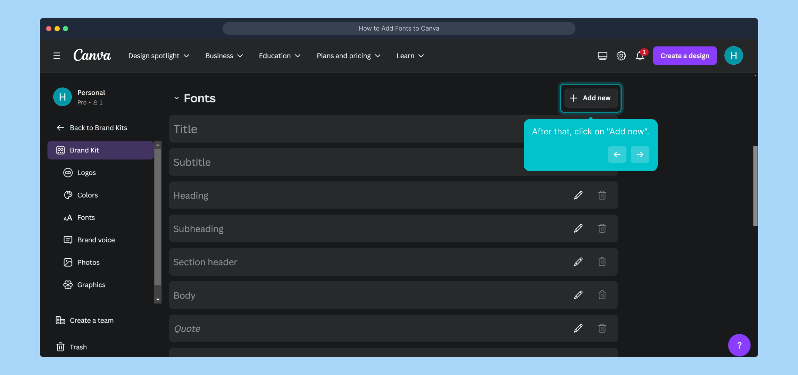
Task: Advance the tutorial tooltip forward arrow
Action: point(639,155)
